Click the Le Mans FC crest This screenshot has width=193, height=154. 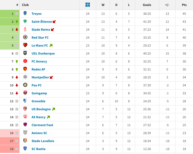pyautogui.click(x=25, y=45)
